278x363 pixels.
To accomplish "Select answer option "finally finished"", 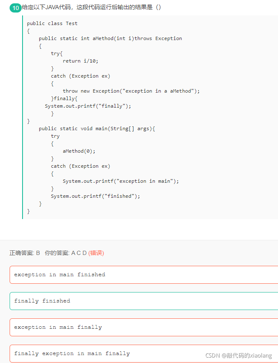I will coord(144,301).
